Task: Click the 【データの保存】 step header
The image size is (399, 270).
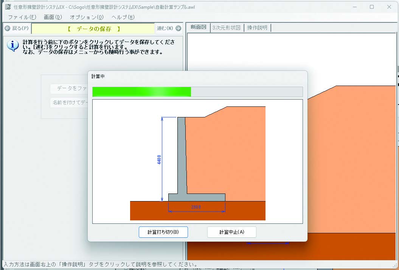Action: [93, 29]
